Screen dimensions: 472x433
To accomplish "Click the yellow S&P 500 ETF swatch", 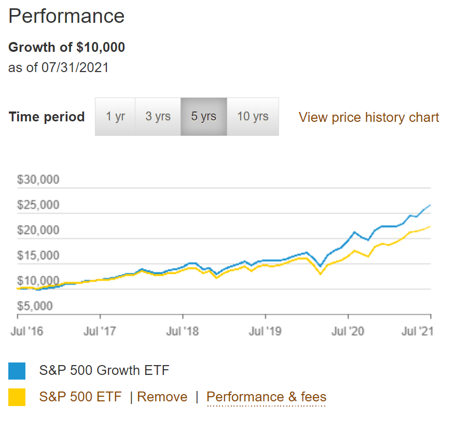I will point(16,397).
